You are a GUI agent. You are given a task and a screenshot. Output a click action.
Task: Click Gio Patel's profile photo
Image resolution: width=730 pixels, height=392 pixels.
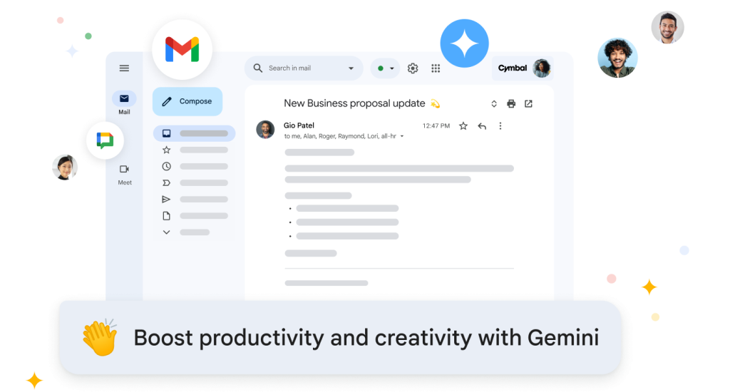coord(265,130)
